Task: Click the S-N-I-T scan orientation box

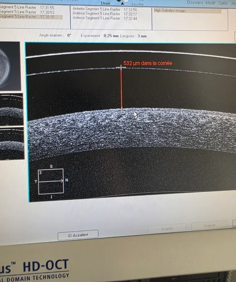Action: (51, 181)
